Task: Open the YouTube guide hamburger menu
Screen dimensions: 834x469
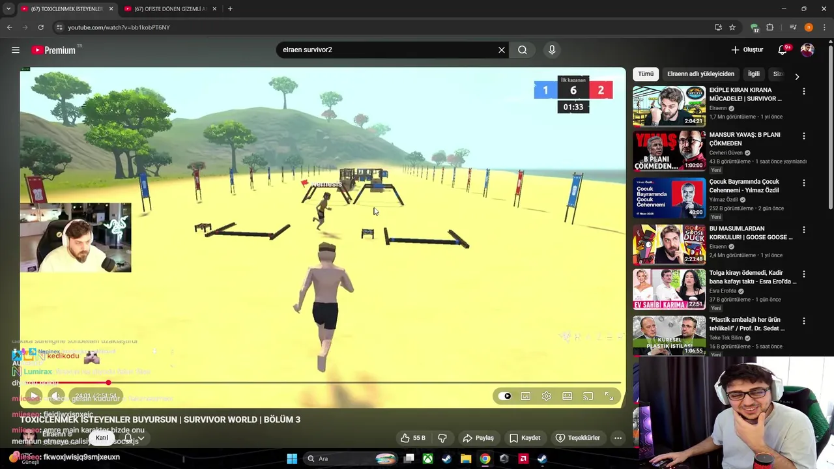Action: point(15,50)
